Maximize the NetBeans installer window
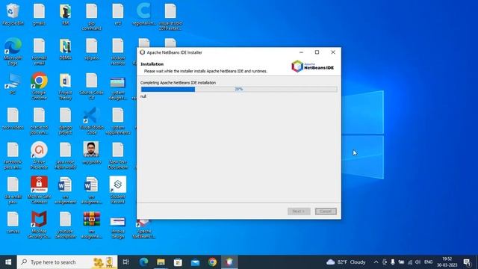This screenshot has height=269, width=478. [317, 52]
